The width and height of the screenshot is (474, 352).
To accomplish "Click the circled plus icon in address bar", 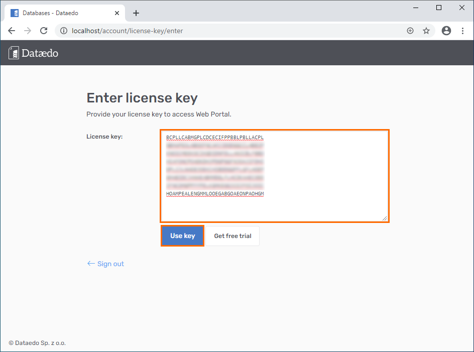I will point(410,31).
